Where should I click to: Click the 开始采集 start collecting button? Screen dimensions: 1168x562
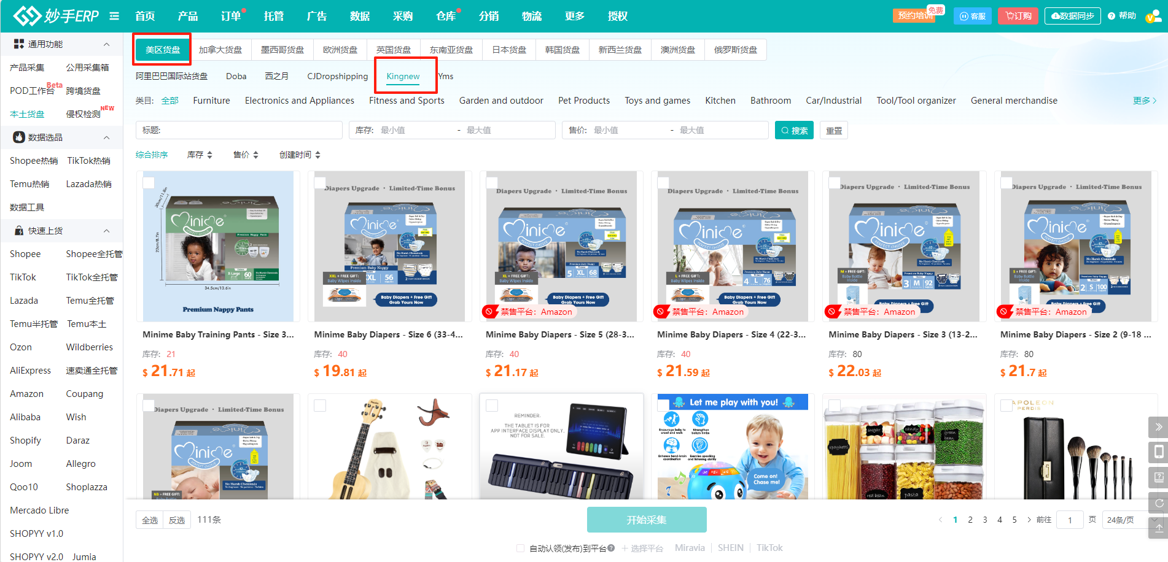[647, 520]
